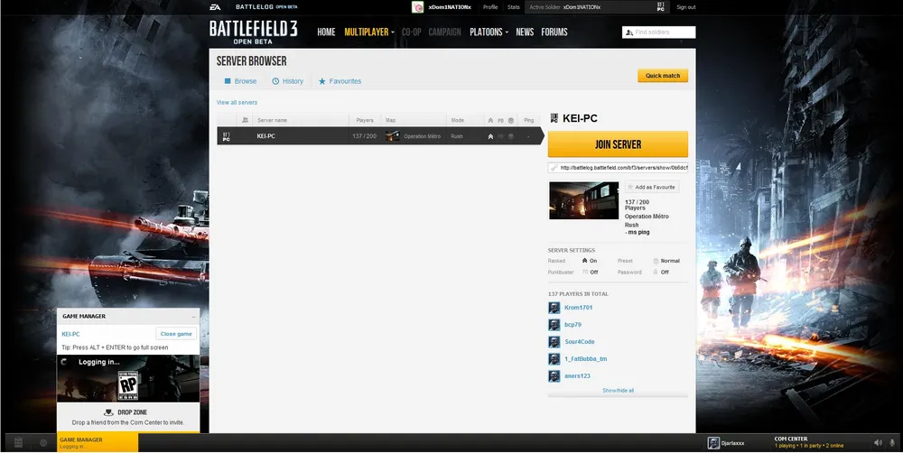Open KEI-PC link in Game Manager

(70, 334)
